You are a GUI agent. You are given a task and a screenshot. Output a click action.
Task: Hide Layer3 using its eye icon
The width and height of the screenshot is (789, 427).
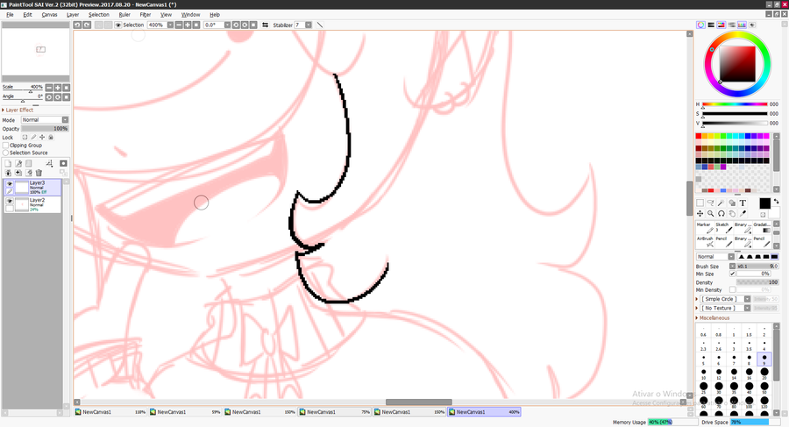[10, 184]
